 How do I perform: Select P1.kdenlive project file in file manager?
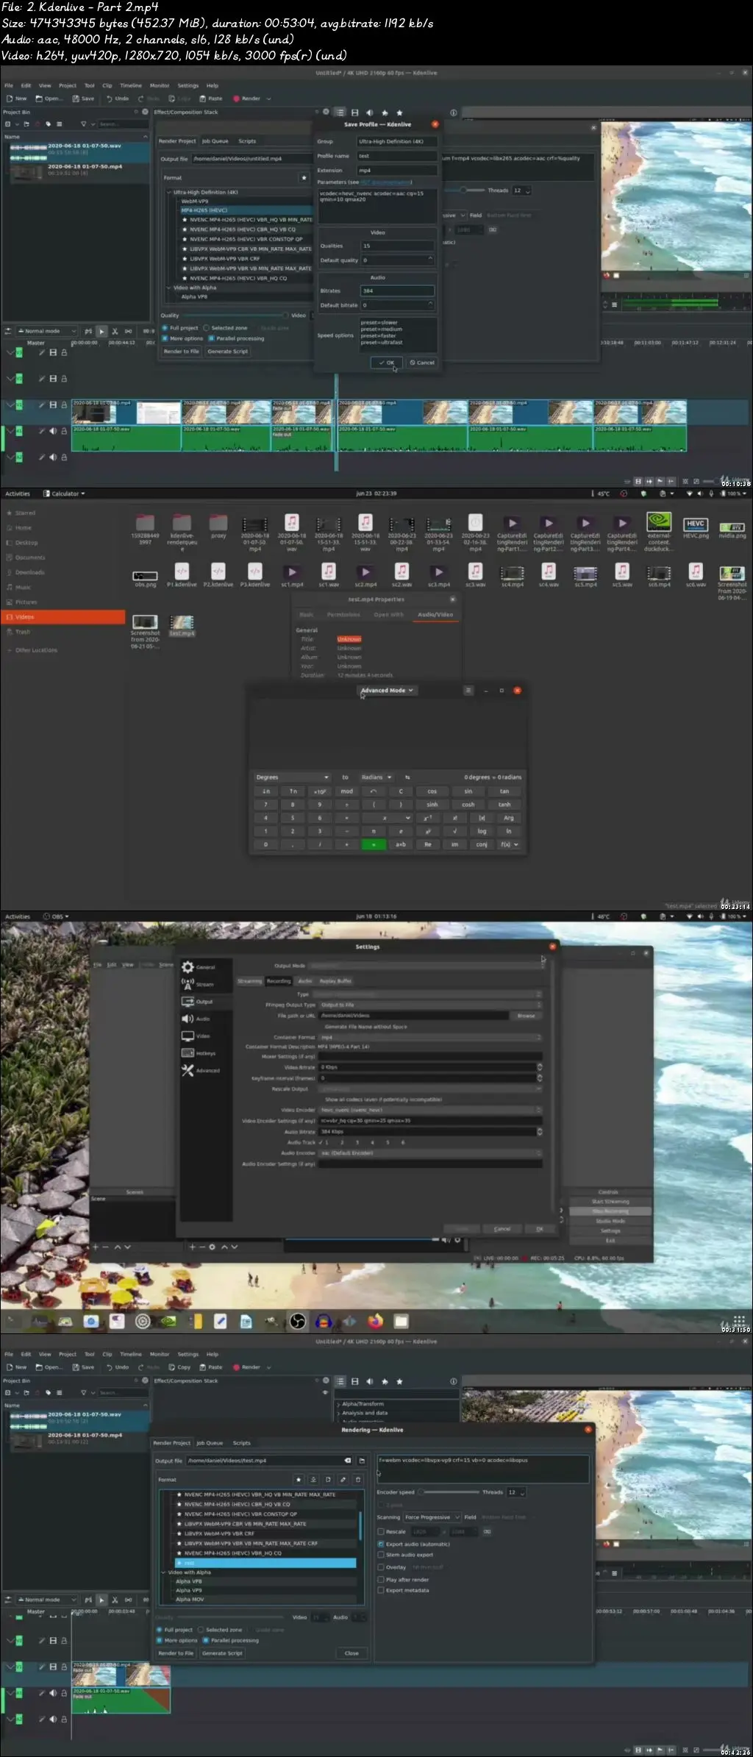182,575
